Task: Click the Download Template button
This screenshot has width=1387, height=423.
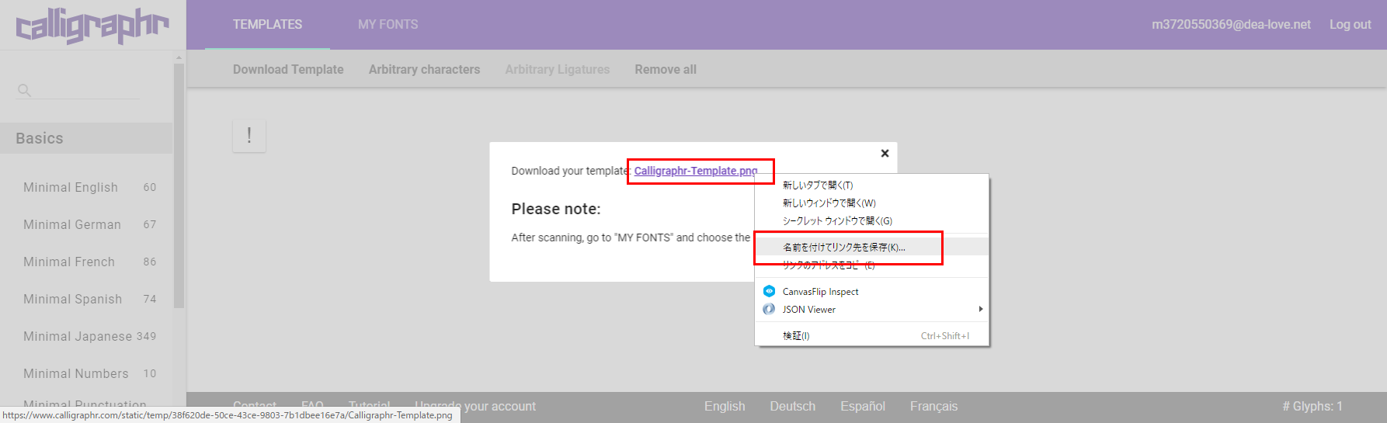Action: point(288,70)
